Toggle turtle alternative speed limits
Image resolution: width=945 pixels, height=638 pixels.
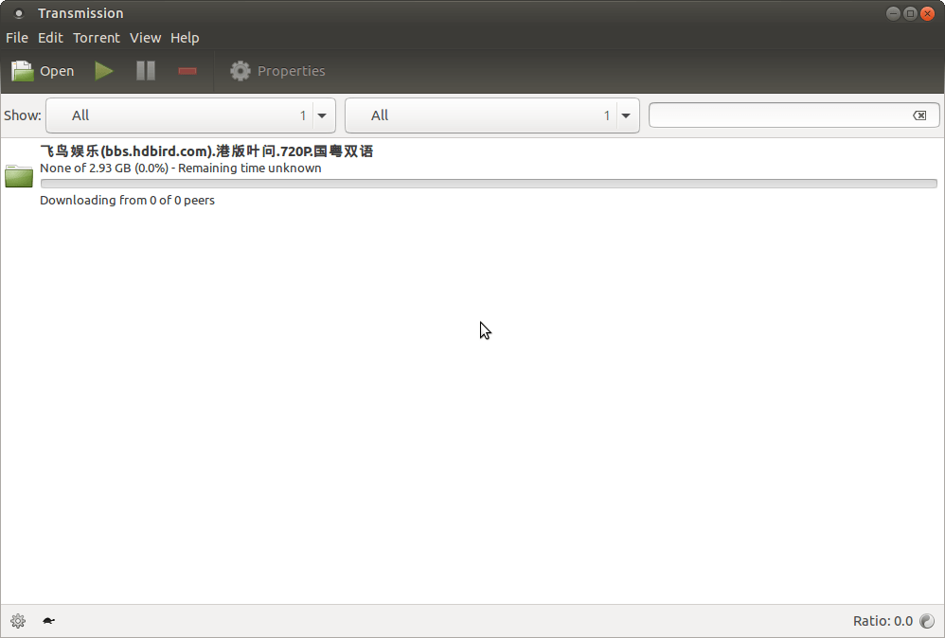pyautogui.click(x=49, y=621)
